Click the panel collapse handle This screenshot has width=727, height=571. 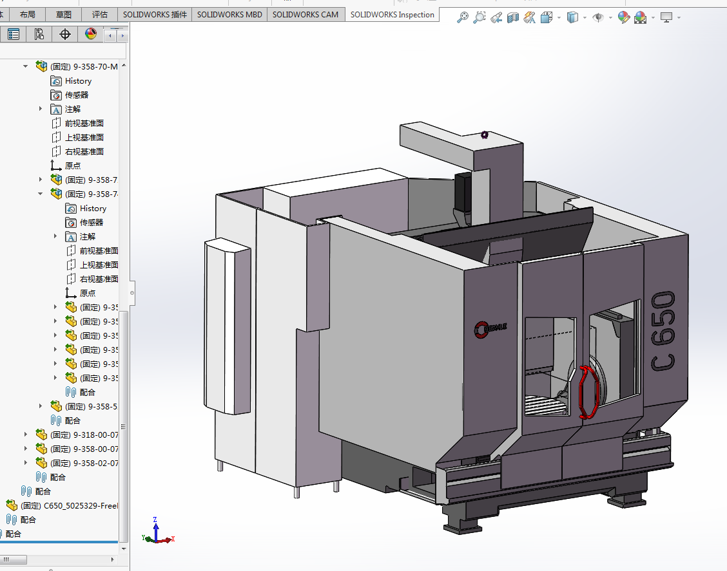pyautogui.click(x=132, y=293)
